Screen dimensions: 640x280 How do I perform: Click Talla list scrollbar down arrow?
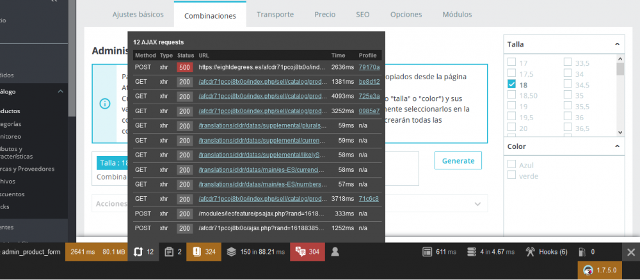point(620,132)
